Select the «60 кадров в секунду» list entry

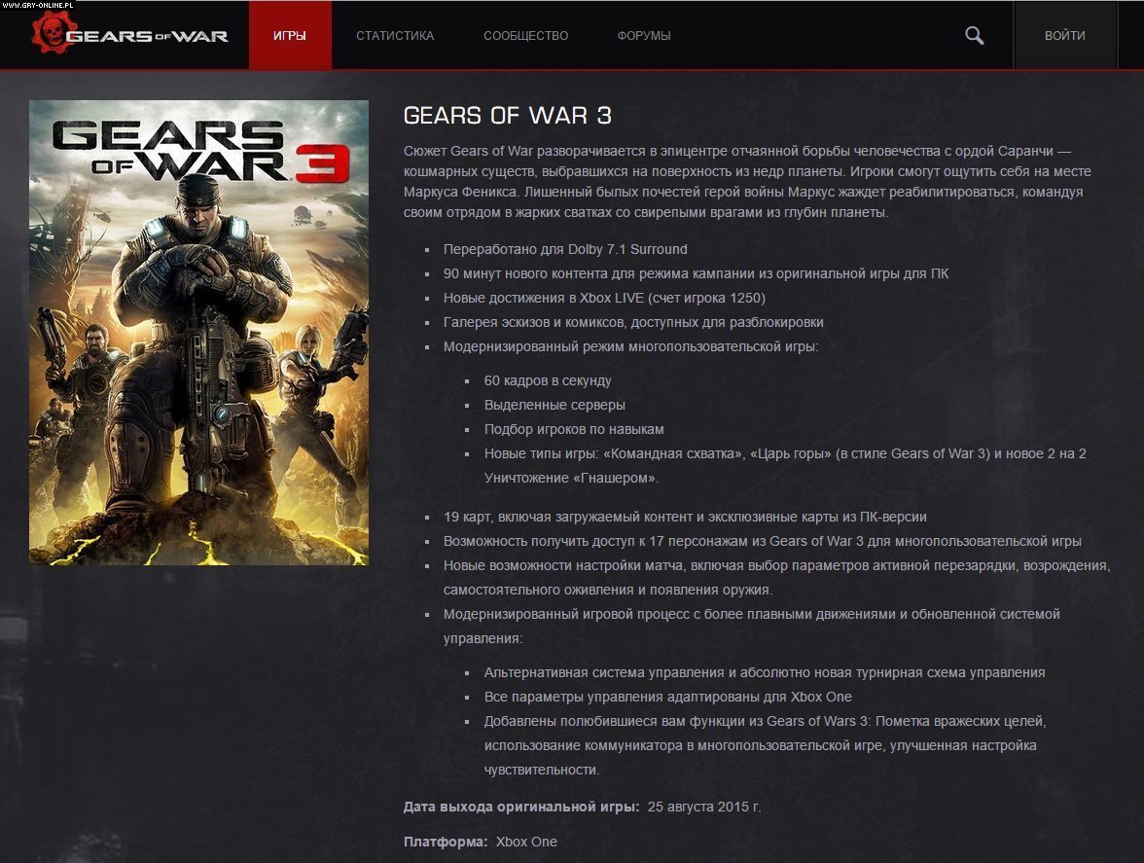tap(548, 380)
